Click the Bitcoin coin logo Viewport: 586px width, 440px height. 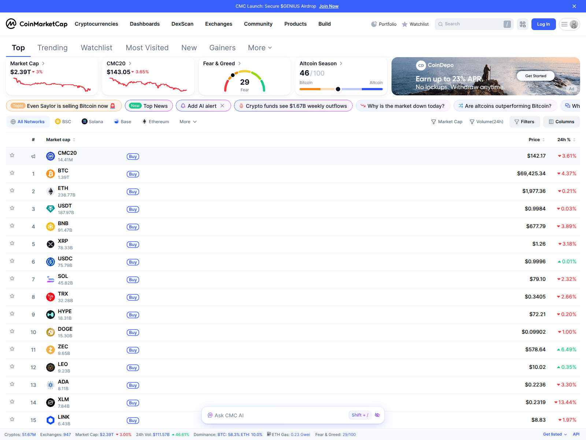(51, 174)
